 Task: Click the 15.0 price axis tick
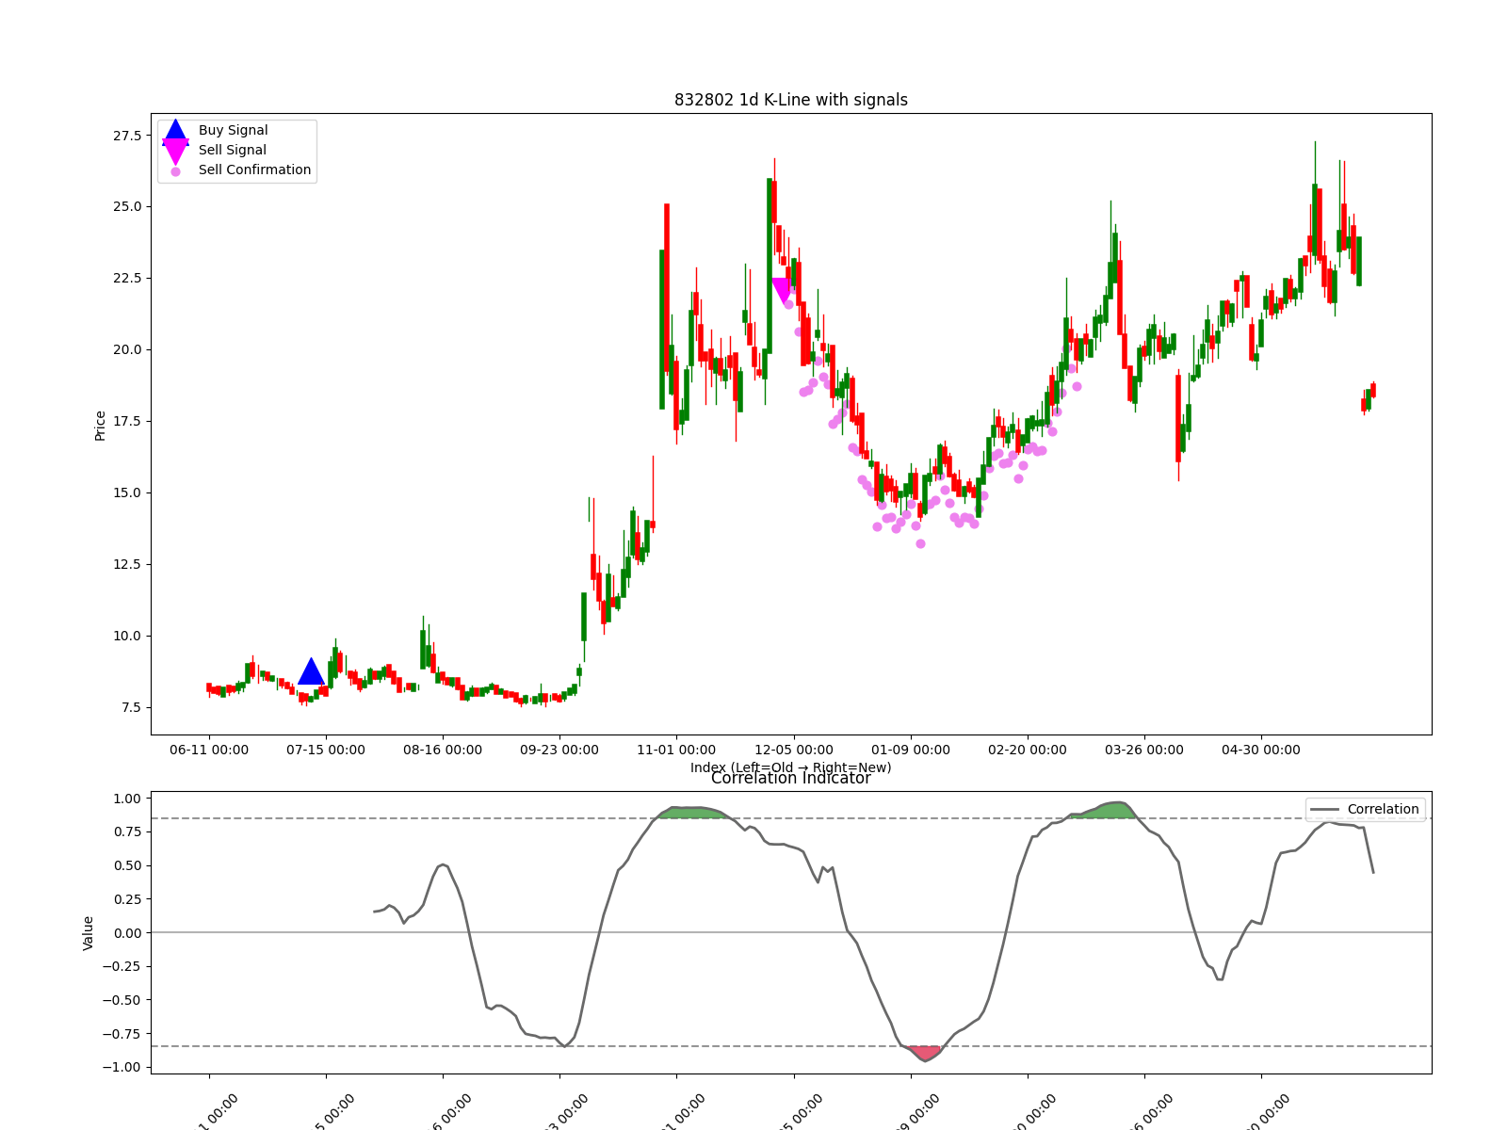pyautogui.click(x=127, y=493)
